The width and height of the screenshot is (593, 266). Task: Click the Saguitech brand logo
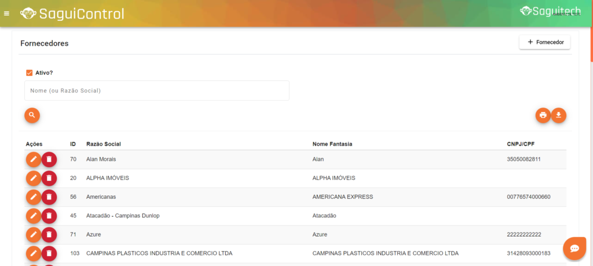(x=550, y=11)
